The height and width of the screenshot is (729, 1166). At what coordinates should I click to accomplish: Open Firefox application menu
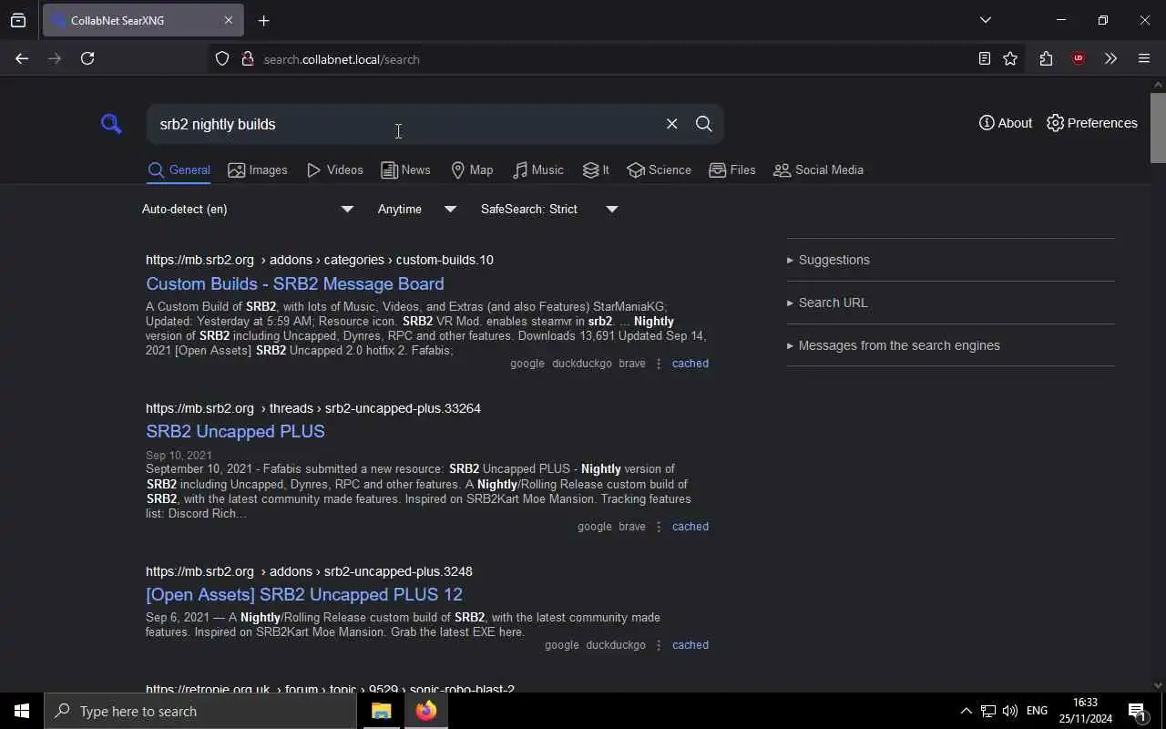coord(1144,59)
